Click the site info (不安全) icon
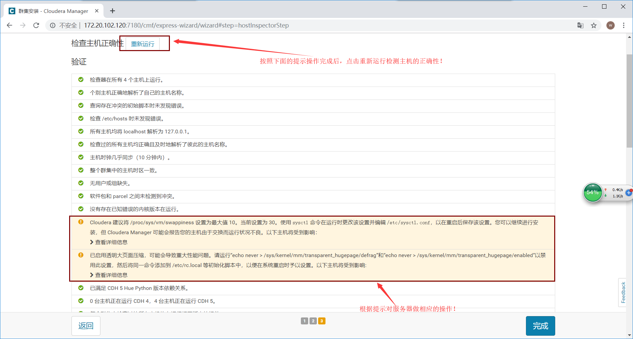The height and width of the screenshot is (339, 633). pos(53,25)
